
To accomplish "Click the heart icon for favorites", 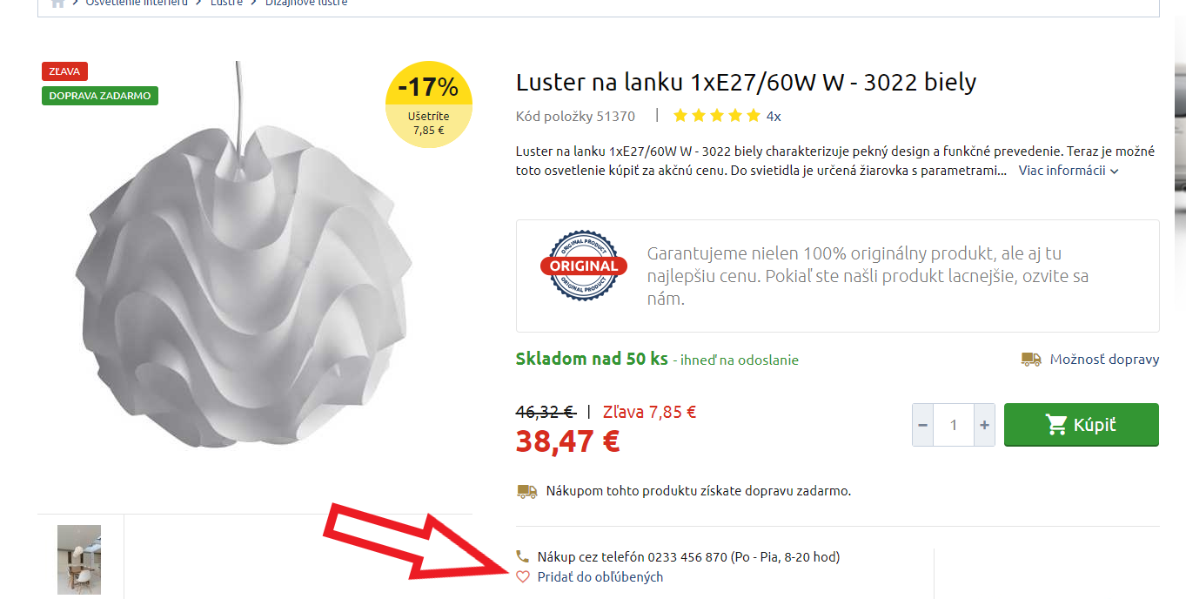I will [523, 576].
